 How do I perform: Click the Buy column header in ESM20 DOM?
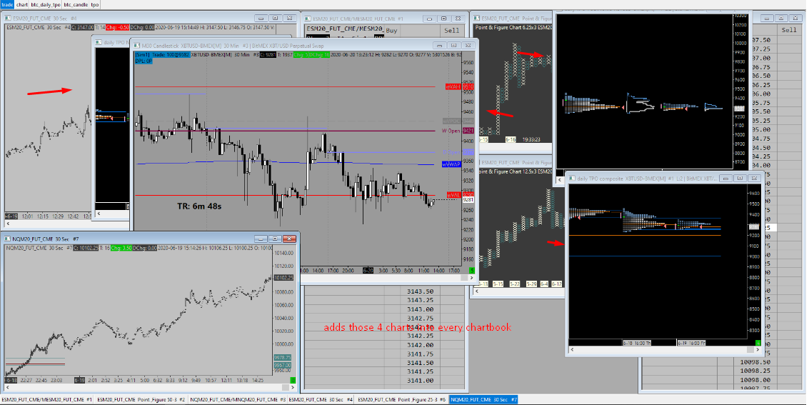(x=391, y=31)
